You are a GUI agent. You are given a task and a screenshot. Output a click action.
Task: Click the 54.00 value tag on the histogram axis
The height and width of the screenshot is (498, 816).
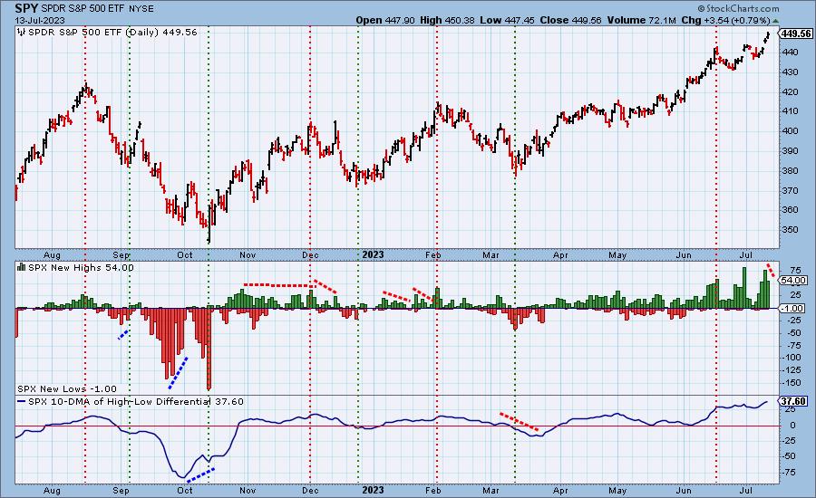coord(794,280)
